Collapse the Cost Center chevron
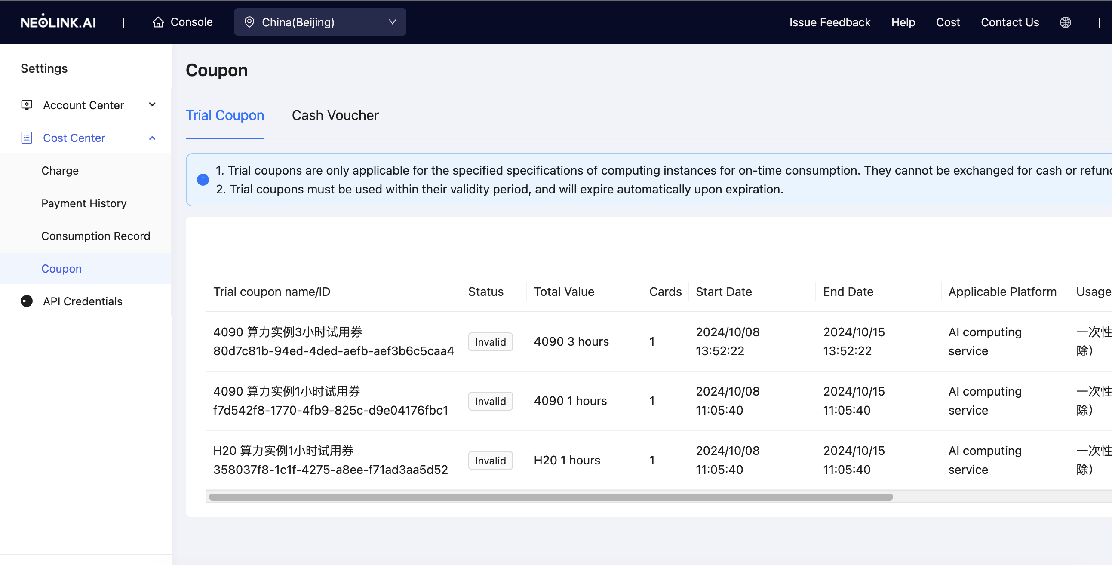The width and height of the screenshot is (1112, 565). point(152,138)
